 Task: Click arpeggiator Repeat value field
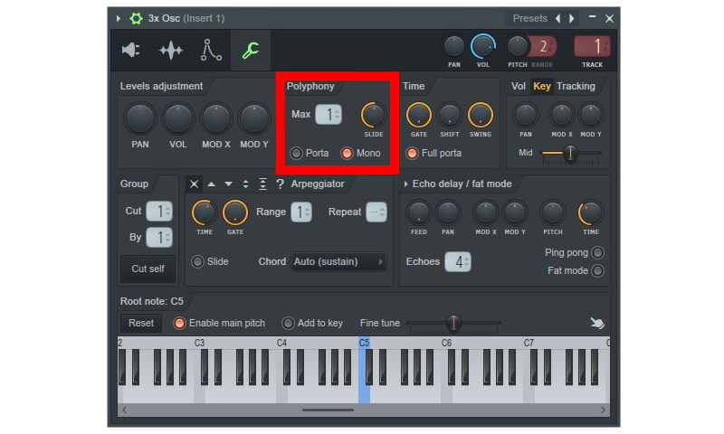pos(376,212)
